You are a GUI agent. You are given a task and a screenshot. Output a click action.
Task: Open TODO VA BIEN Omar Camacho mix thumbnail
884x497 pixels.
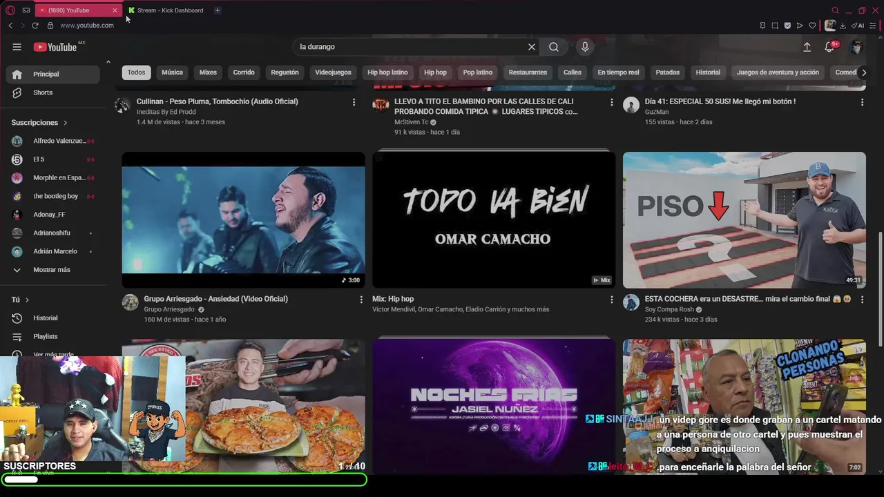(494, 220)
